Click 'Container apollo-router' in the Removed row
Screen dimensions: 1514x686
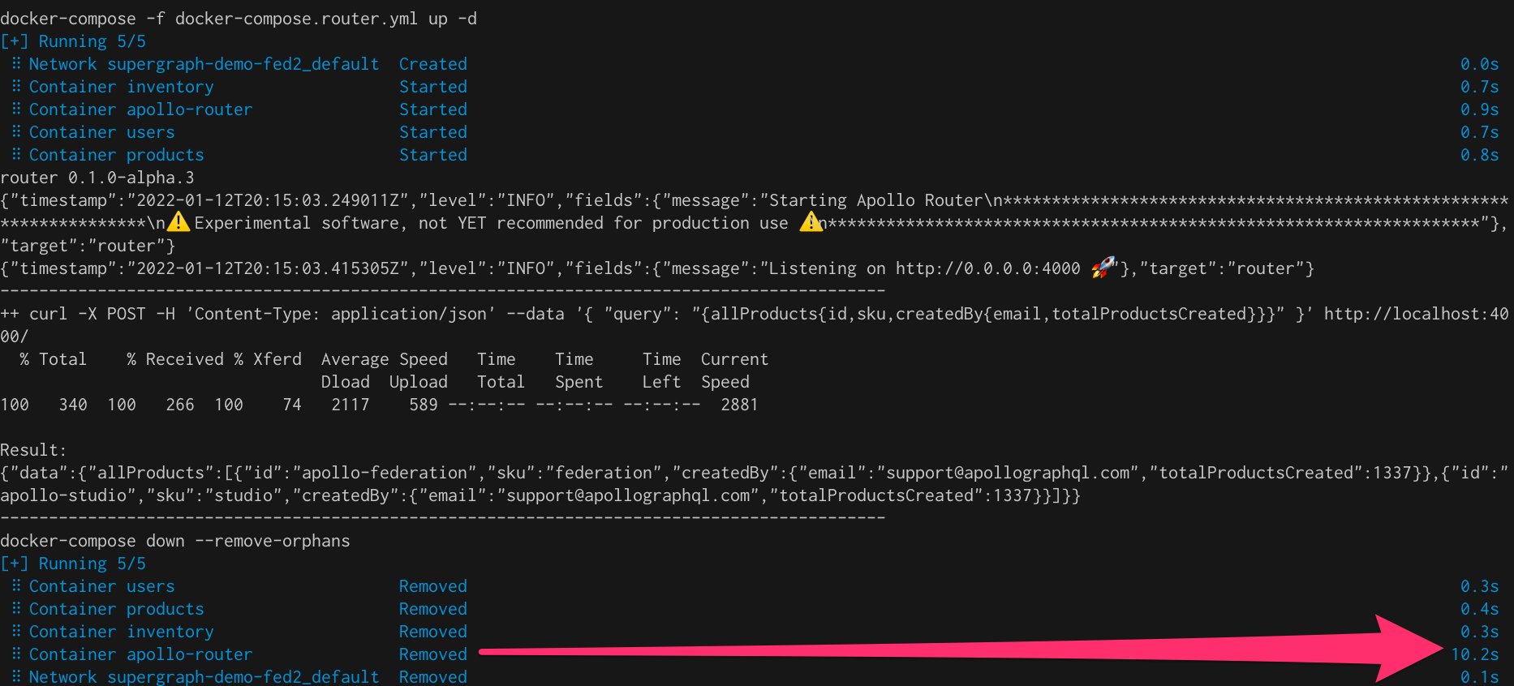(140, 654)
